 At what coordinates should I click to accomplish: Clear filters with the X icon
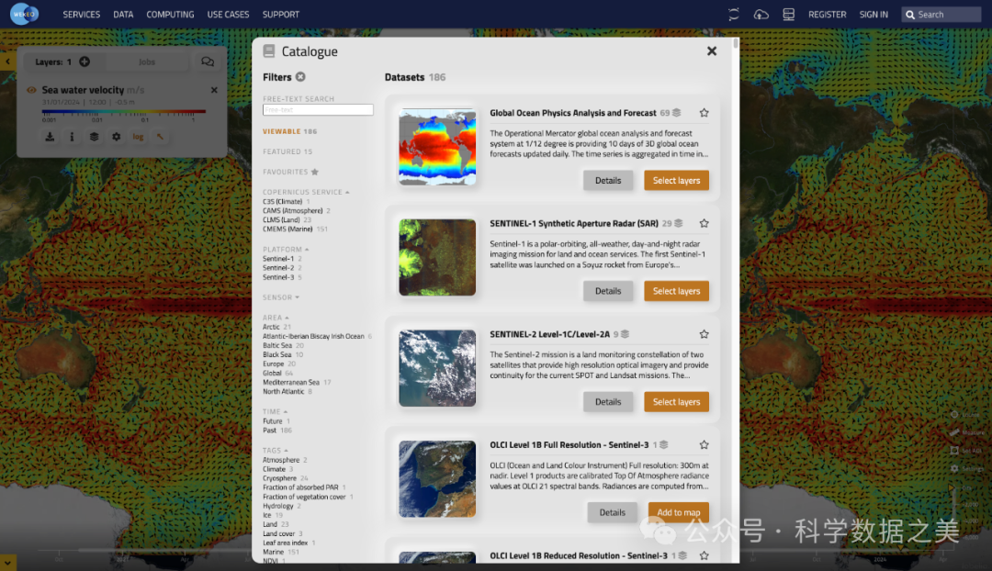(x=300, y=77)
